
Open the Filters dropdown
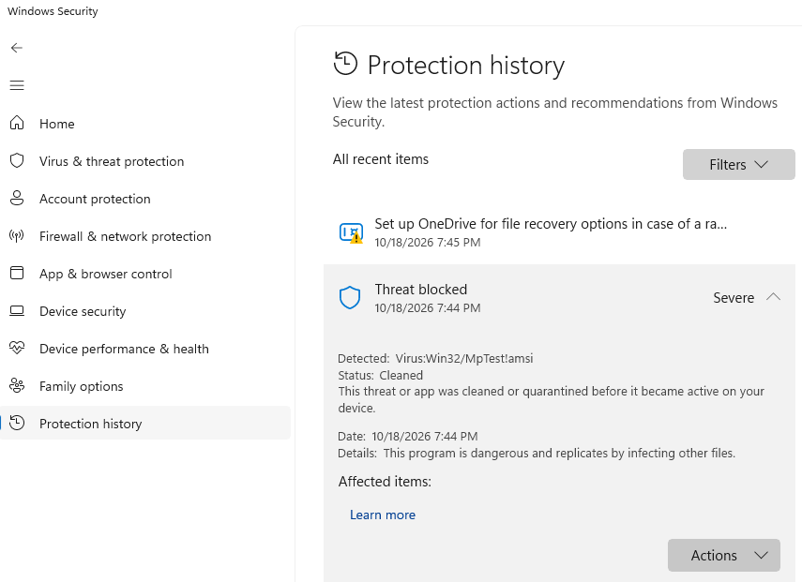click(738, 165)
